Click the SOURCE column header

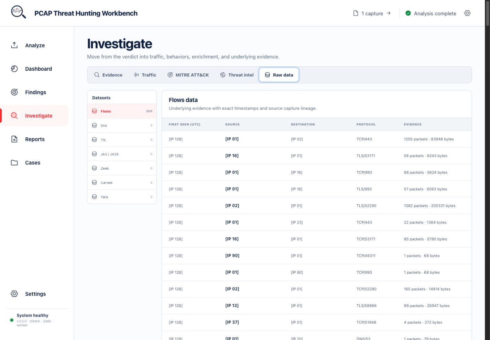(232, 124)
